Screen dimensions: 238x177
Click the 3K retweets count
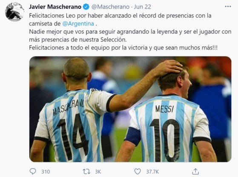[98, 172]
